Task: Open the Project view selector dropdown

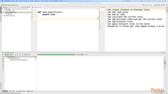Action: coord(7,7)
